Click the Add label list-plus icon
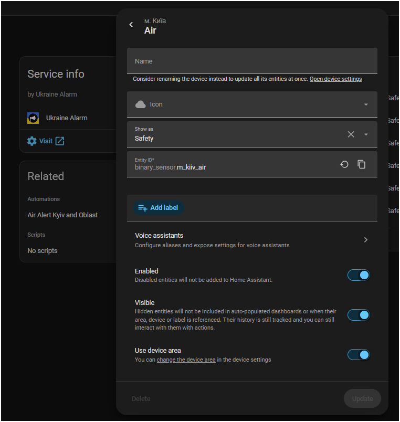The width and height of the screenshot is (400, 422). [142, 208]
